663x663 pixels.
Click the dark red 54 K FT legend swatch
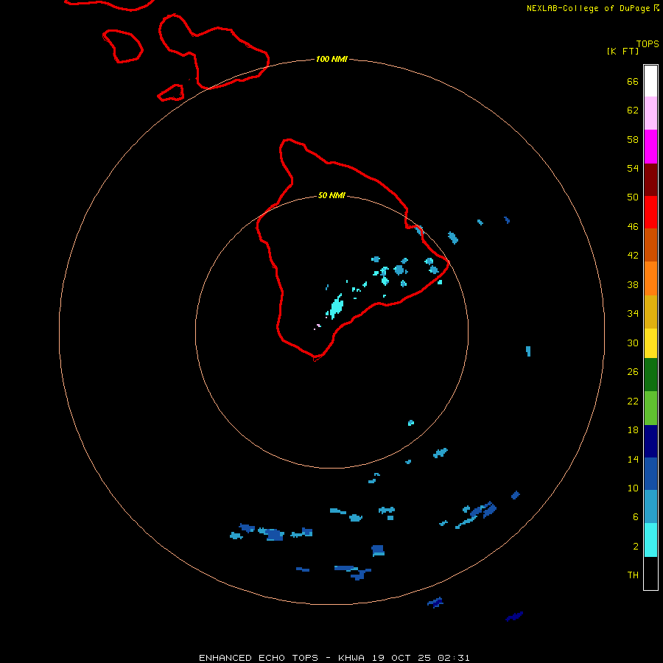[x=650, y=179]
